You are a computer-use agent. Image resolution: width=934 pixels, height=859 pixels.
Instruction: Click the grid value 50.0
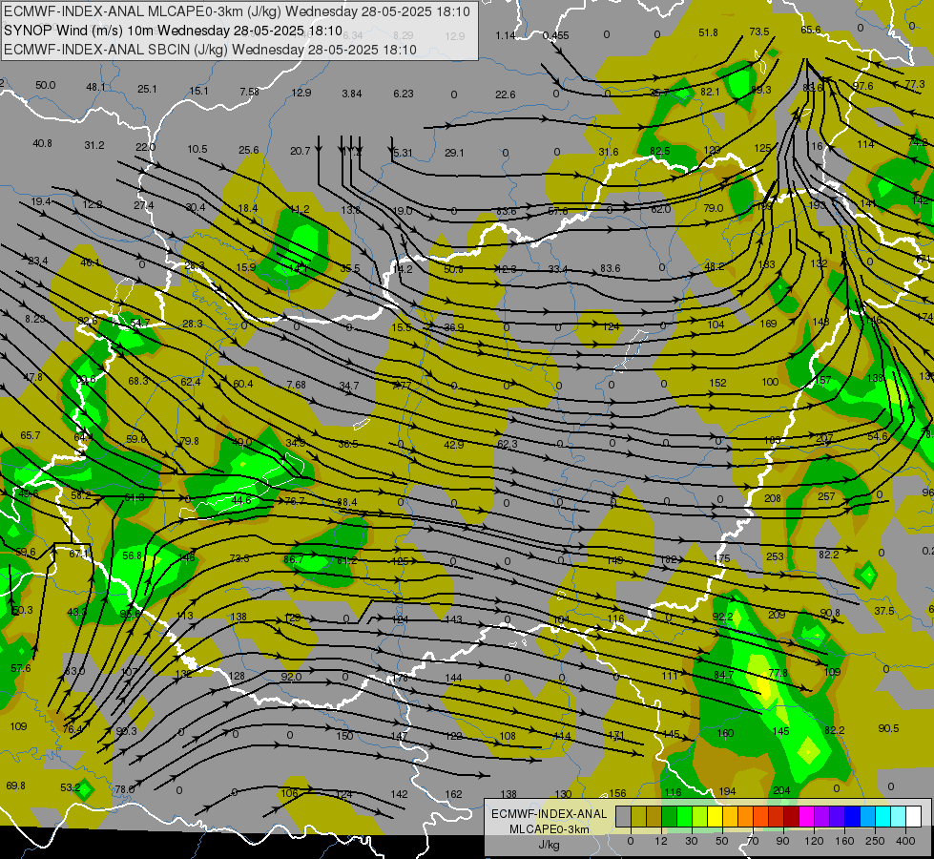click(45, 85)
